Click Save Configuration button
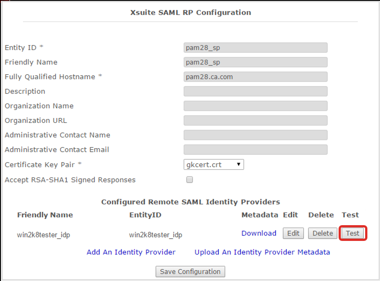Viewport: 380px width, 281px height. [190, 272]
